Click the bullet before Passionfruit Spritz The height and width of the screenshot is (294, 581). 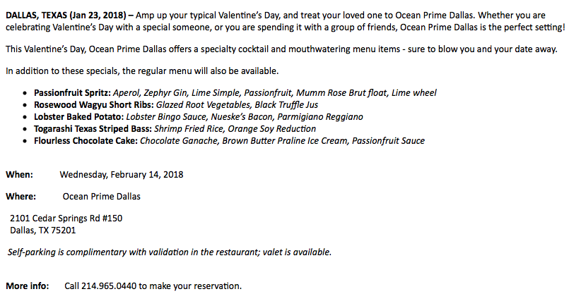(25, 94)
